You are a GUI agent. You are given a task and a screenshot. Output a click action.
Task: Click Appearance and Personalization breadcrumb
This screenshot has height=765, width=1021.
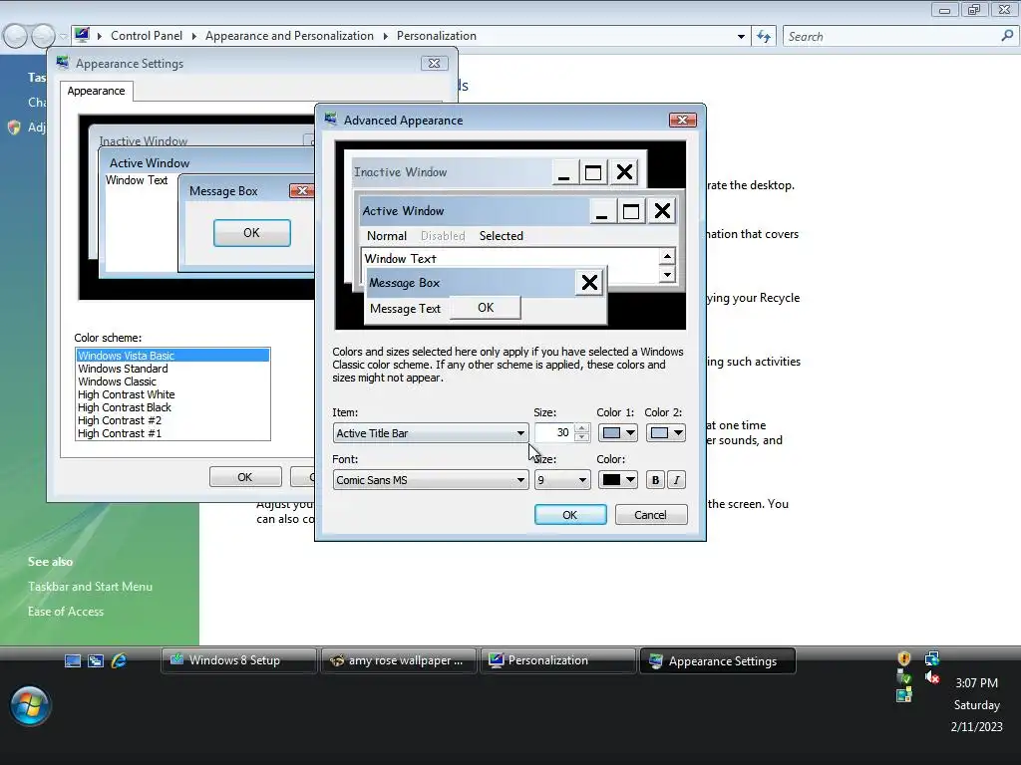tap(290, 36)
